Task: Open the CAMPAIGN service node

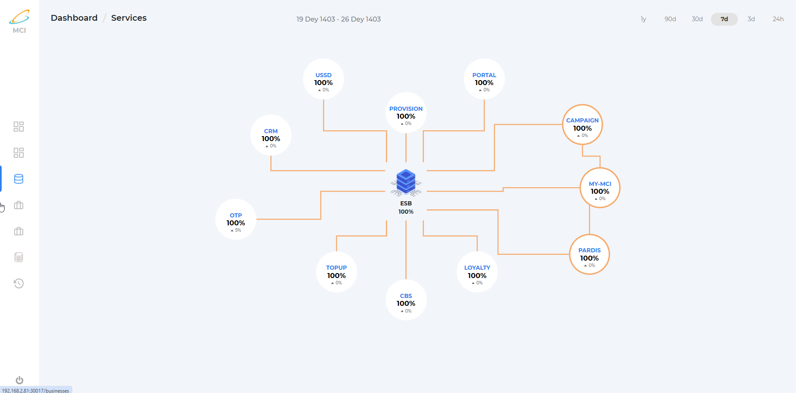Action: coord(582,124)
